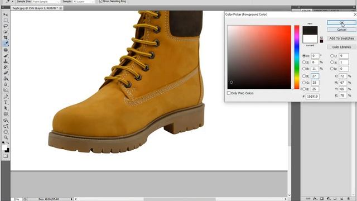The image size is (357, 201).
Task: Click the K percentage field showing 78
Action: (x=342, y=95)
